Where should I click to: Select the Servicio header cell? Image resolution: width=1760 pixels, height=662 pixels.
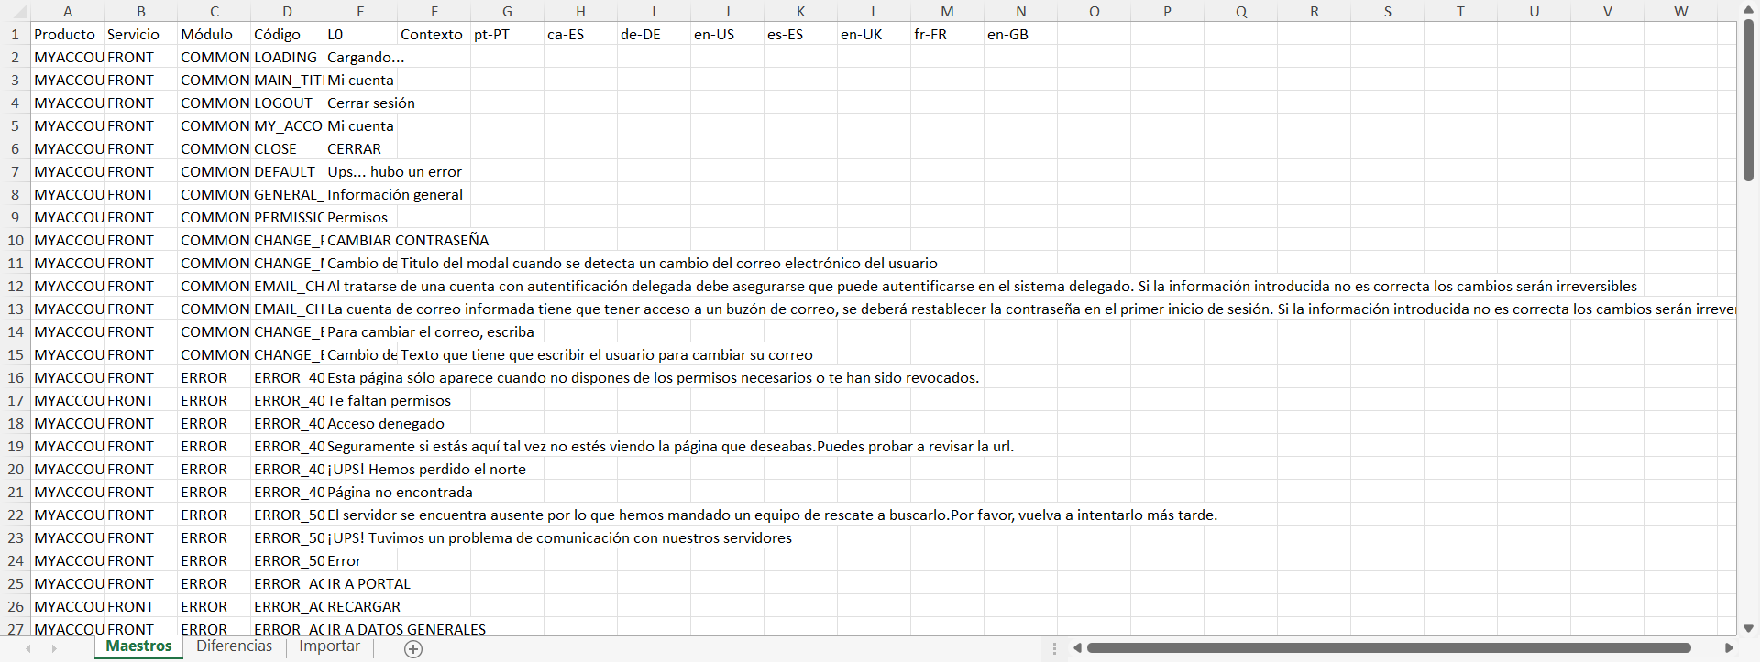tap(141, 34)
